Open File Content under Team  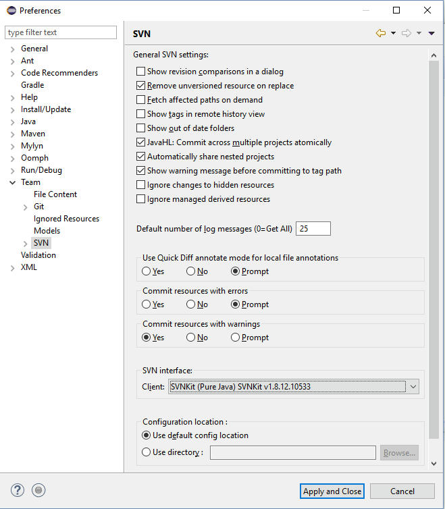(55, 194)
